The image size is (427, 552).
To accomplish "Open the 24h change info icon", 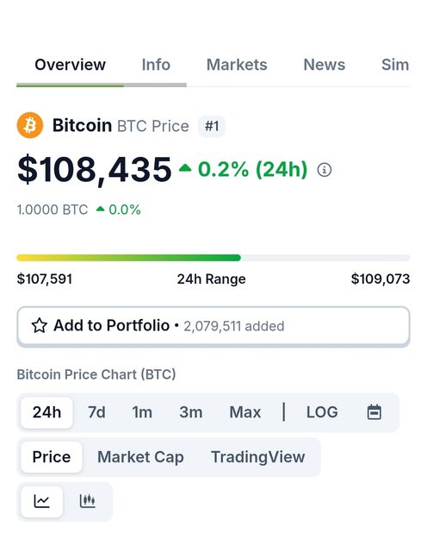I will coord(324,170).
